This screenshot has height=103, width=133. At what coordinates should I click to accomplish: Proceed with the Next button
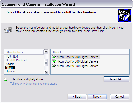point(97,97)
